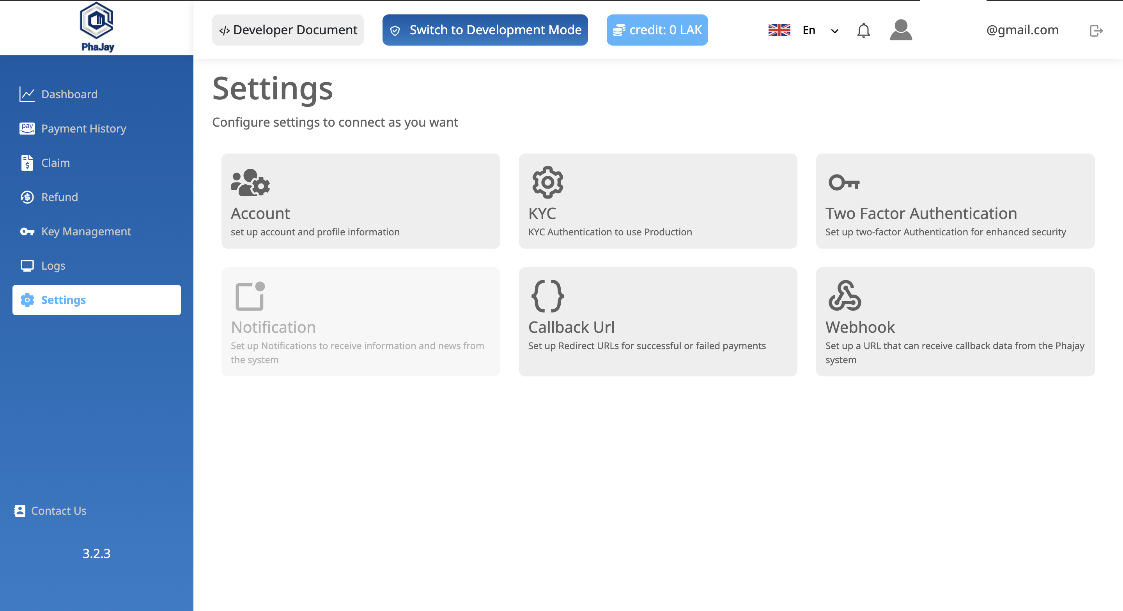Click the logout icon next to email

[1096, 30]
